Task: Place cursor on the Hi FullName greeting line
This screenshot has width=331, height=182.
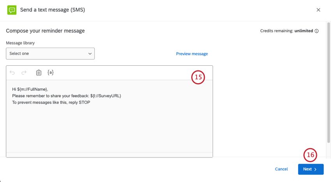Action: (30, 89)
